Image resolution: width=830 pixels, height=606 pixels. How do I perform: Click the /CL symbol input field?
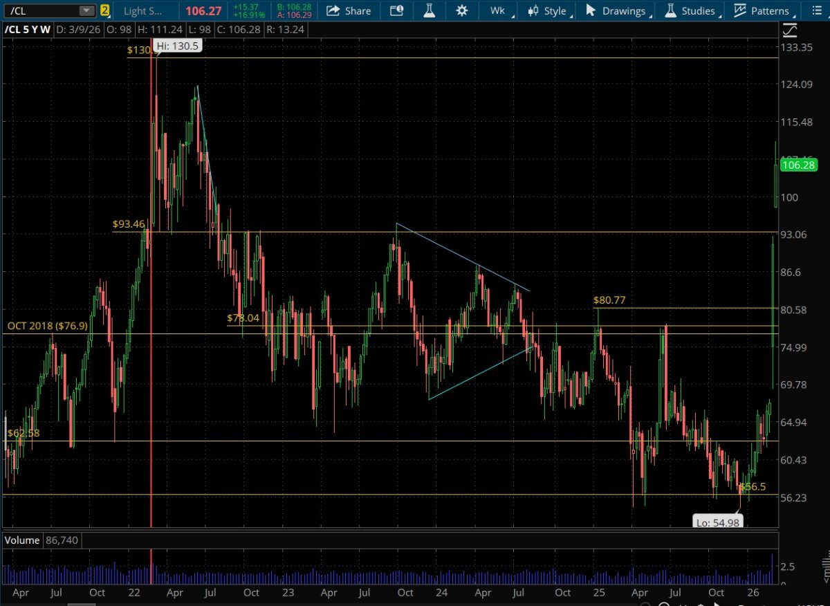[40, 10]
